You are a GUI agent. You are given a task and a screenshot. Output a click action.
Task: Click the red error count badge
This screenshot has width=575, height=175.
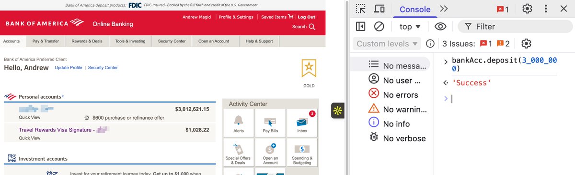point(503,9)
